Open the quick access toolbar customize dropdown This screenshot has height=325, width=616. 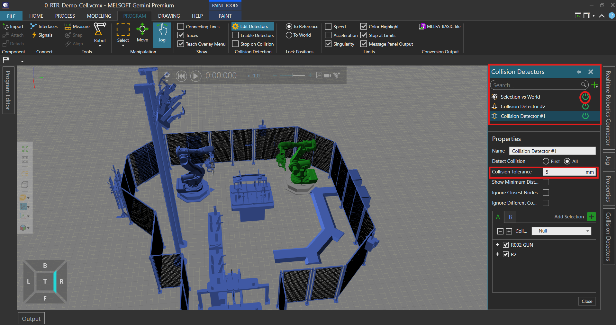pyautogui.click(x=22, y=61)
